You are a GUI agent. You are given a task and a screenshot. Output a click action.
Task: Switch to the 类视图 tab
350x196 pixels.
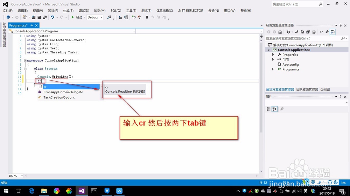pos(325,89)
